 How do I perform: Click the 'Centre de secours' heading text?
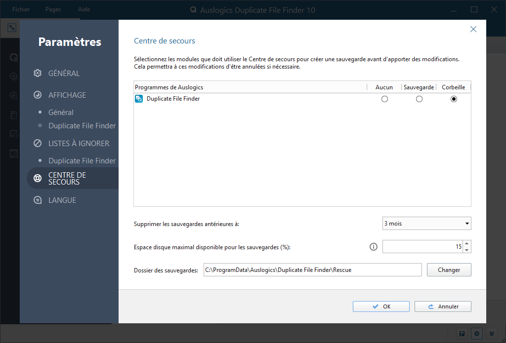165,41
